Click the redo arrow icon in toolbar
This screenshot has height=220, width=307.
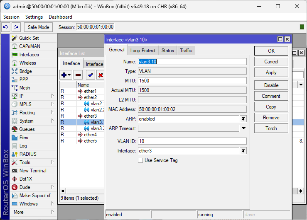16,27
